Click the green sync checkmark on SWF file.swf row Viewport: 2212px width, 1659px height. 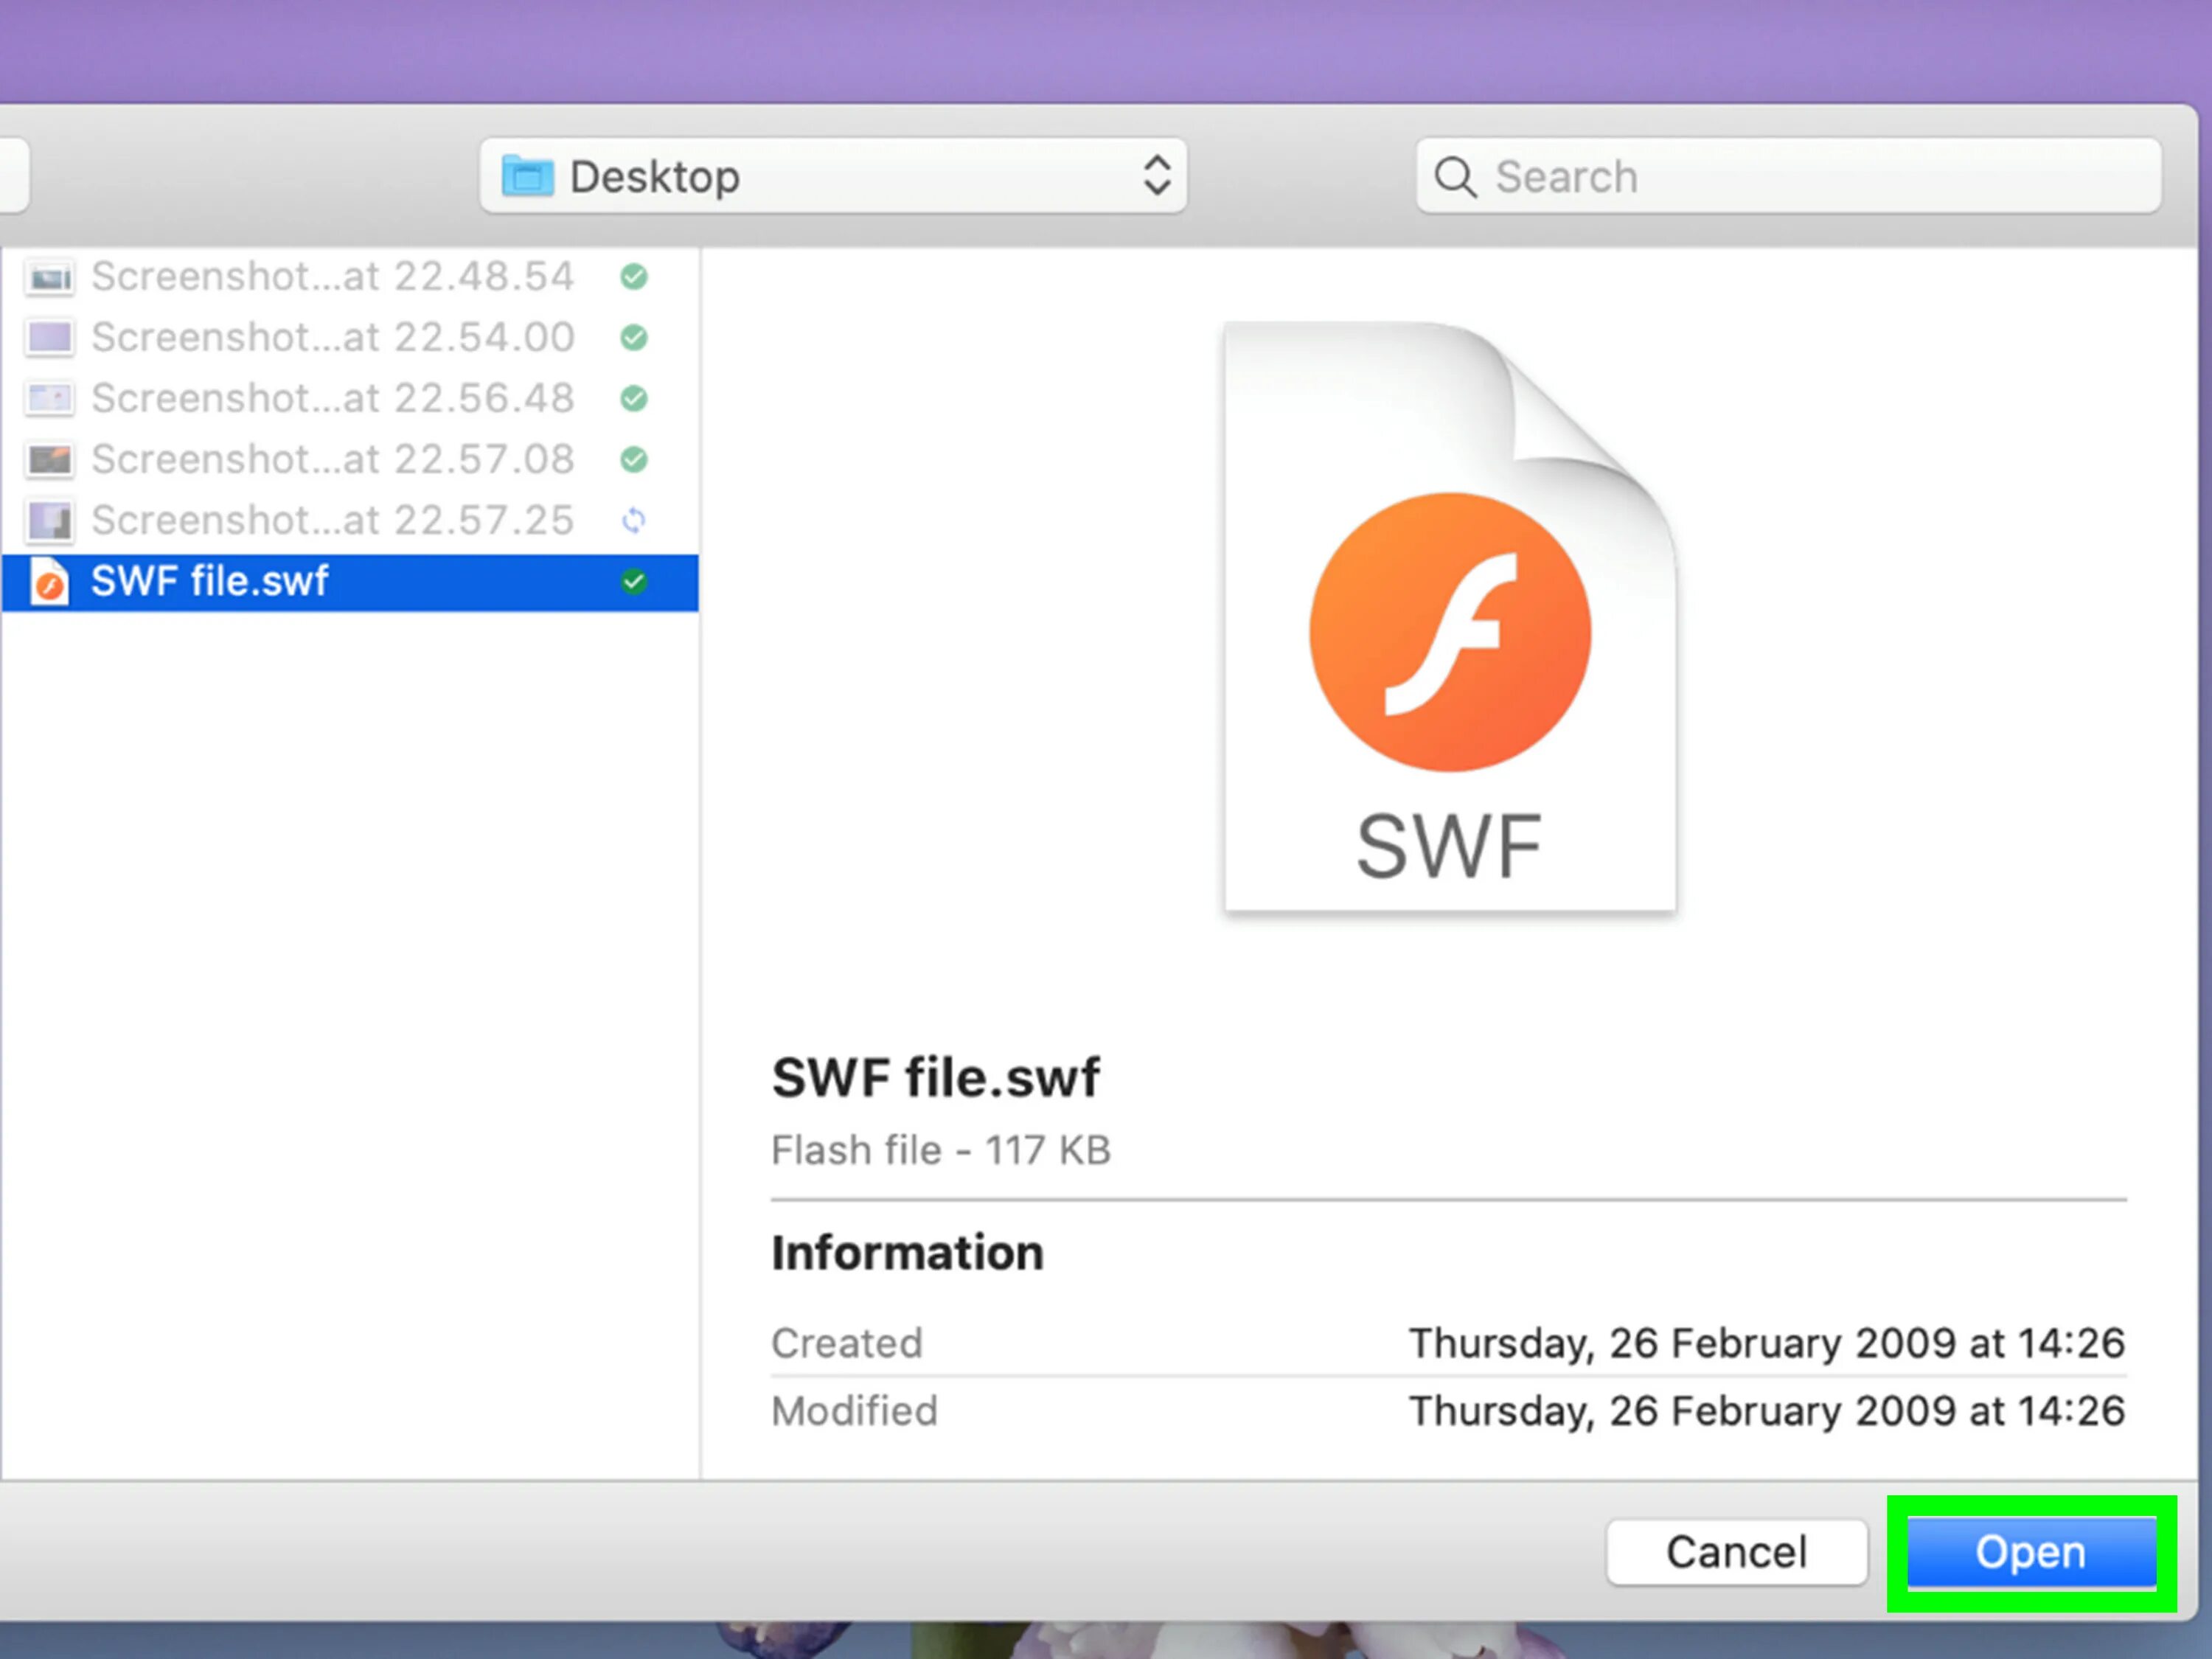634,582
